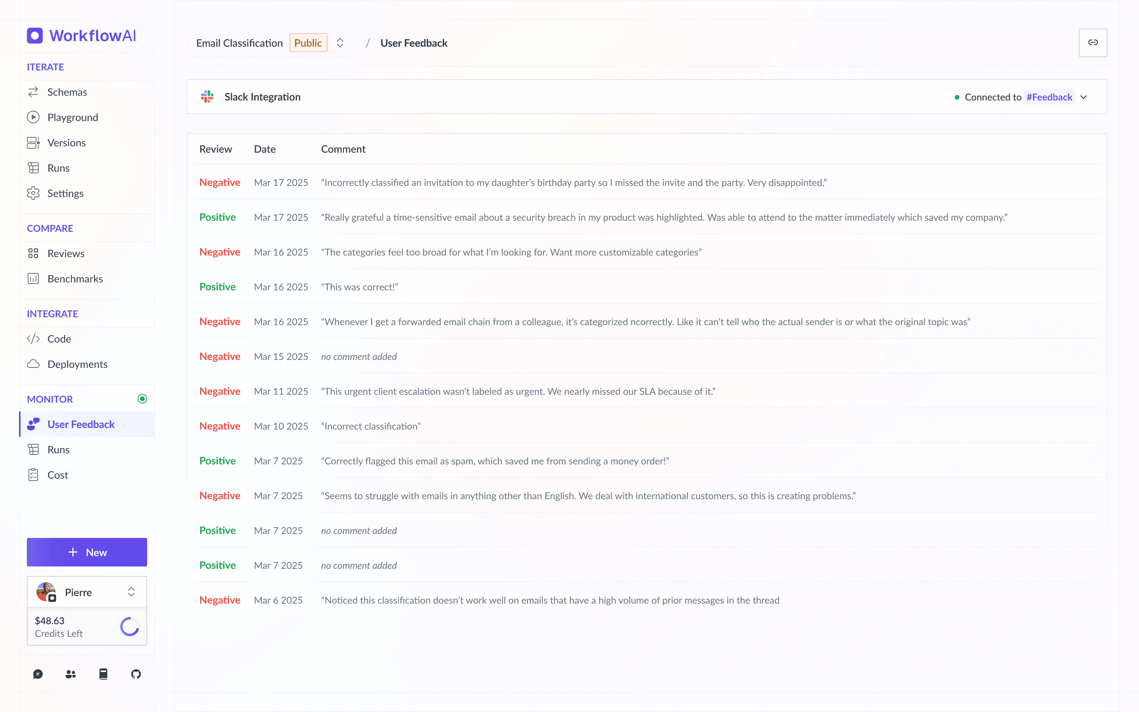Click the New button
1139x712 pixels.
pyautogui.click(x=87, y=552)
